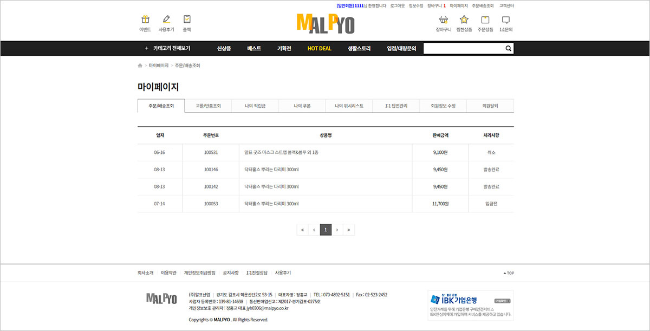Click the 9,100원 price cell
The height and width of the screenshot is (331, 650).
pos(440,153)
